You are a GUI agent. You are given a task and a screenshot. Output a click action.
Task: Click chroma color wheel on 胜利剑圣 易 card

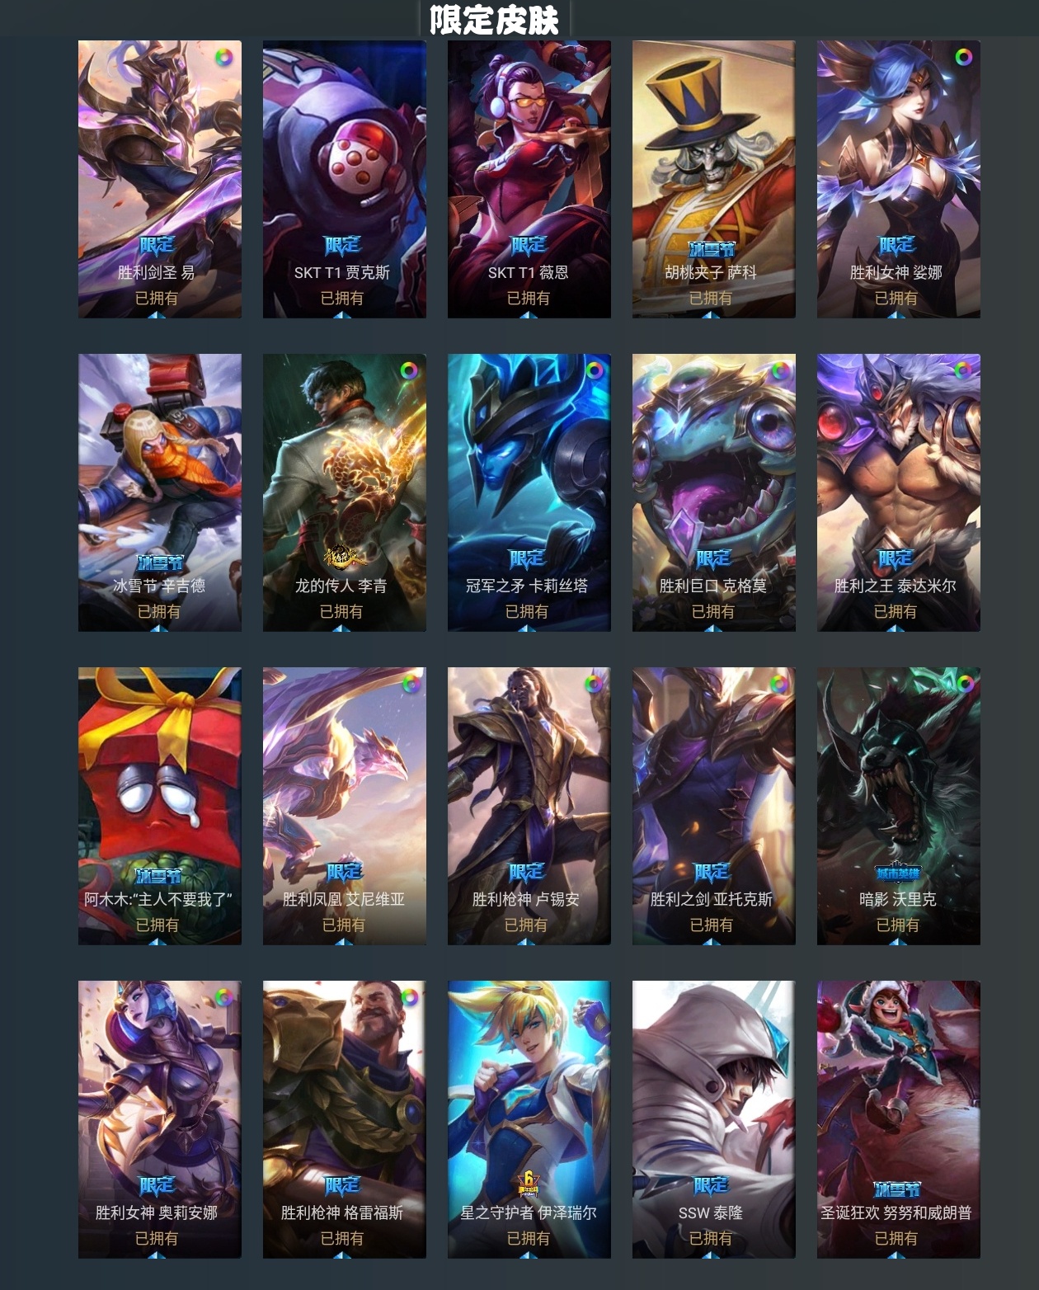223,58
